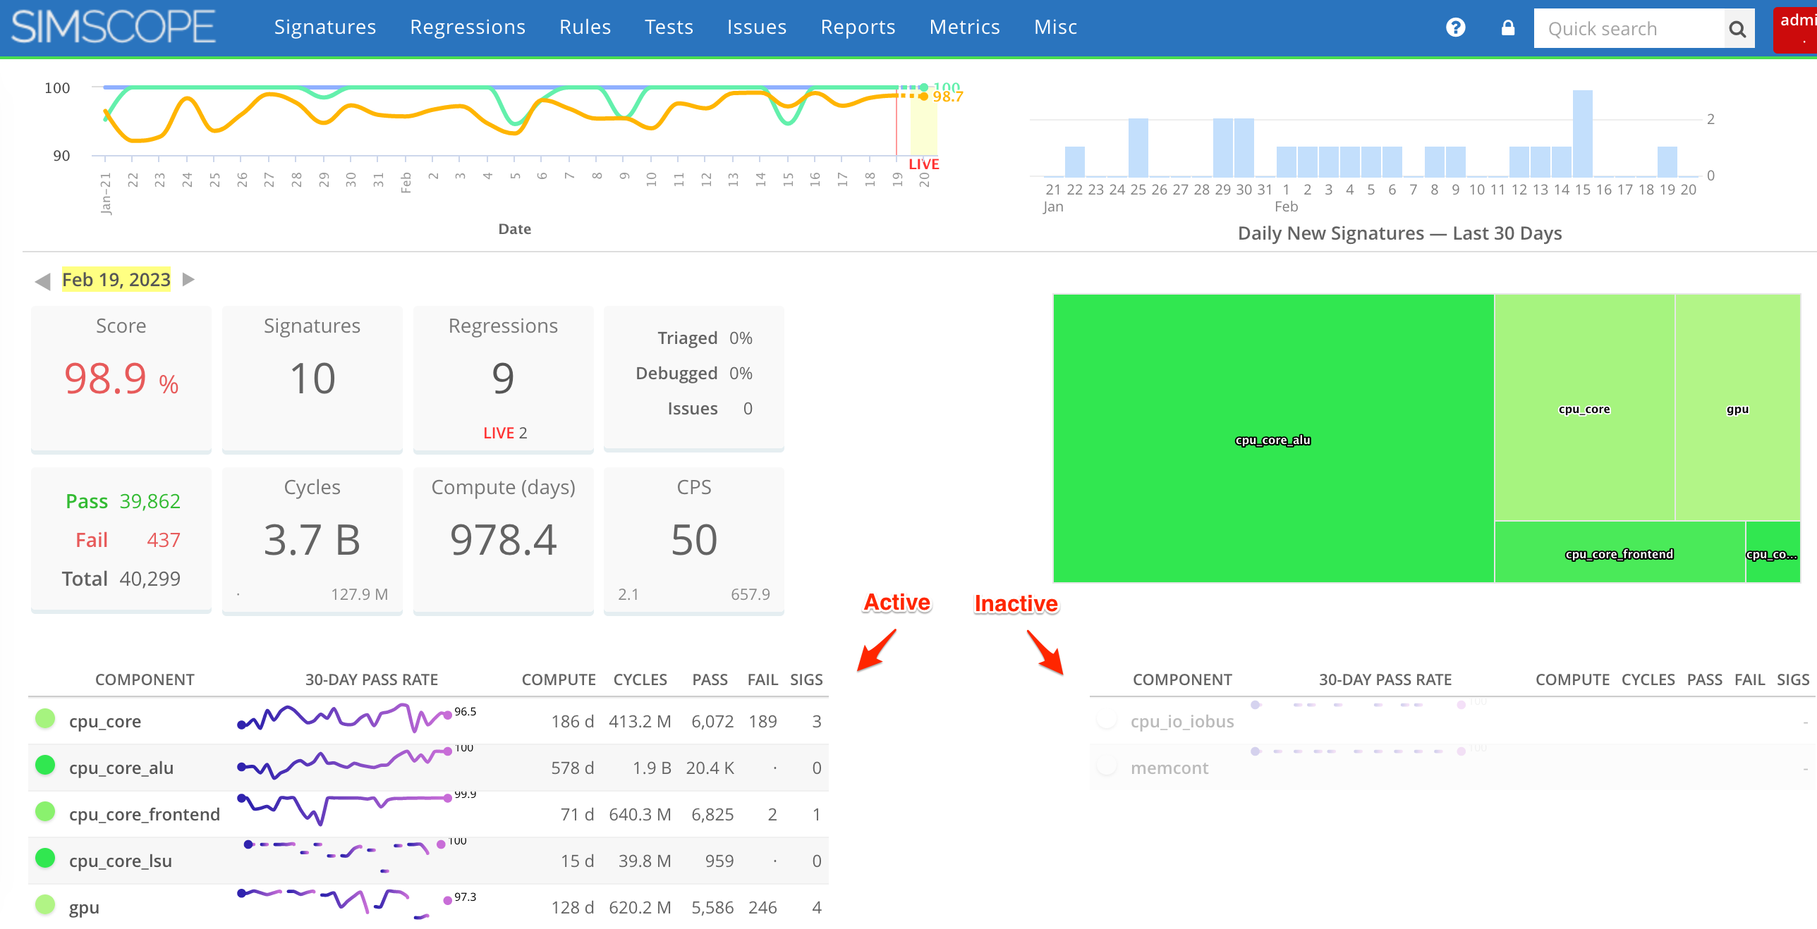This screenshot has width=1817, height=929.
Task: Click faded status dot for cpu_io_iobus
Action: pos(1107,720)
